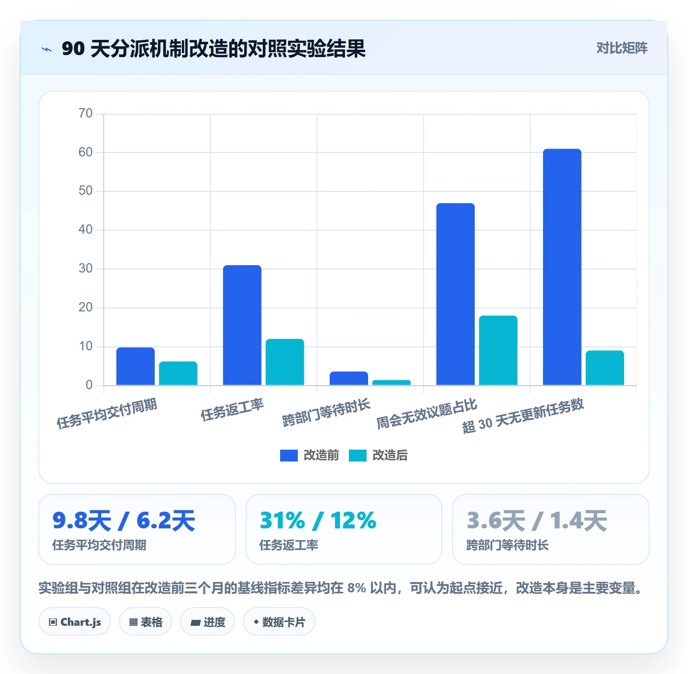The height and width of the screenshot is (674, 688).
Task: Click the 改造后 bar for 超 30 天无更新任务数
Action: click(605, 368)
